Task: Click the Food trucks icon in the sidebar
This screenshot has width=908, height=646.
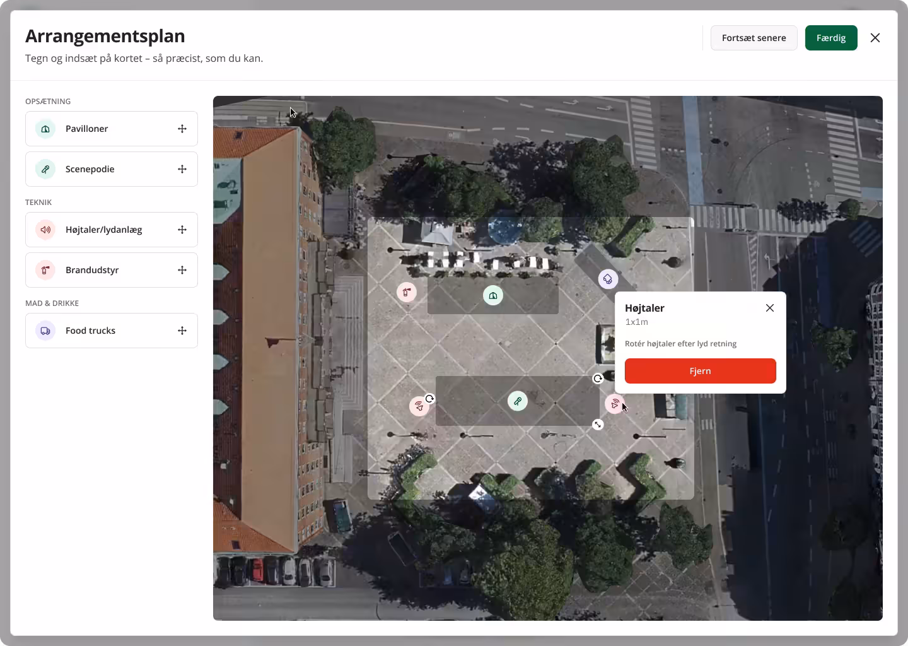Action: click(x=45, y=331)
